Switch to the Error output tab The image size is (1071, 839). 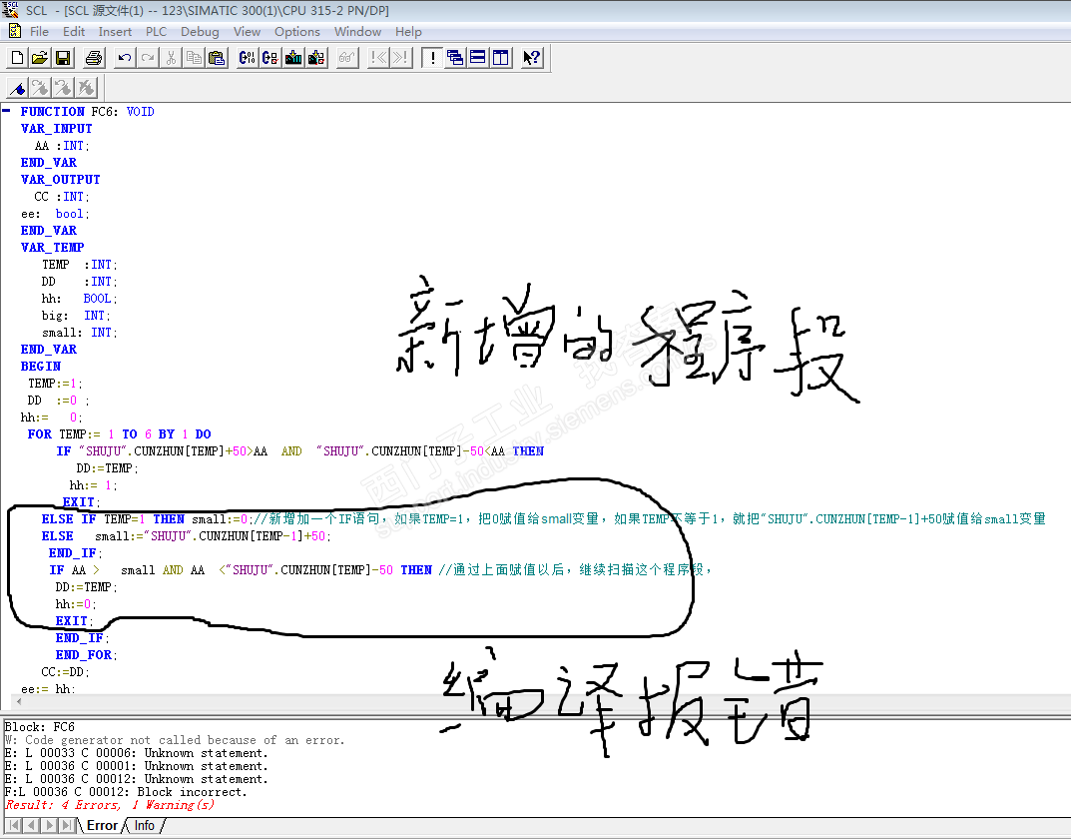(102, 825)
